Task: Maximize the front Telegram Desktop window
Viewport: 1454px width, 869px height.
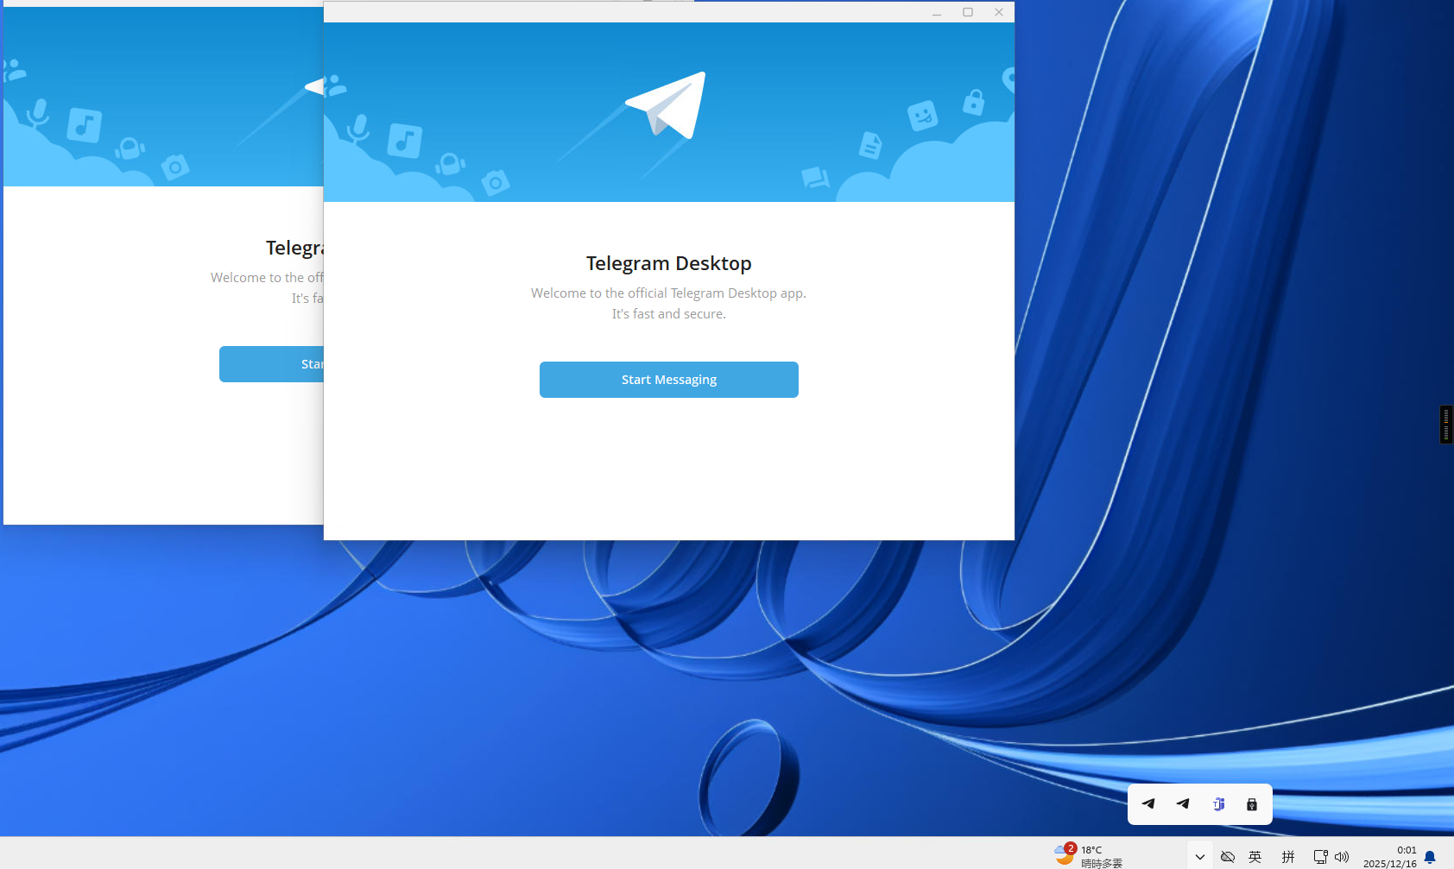Action: pyautogui.click(x=968, y=12)
